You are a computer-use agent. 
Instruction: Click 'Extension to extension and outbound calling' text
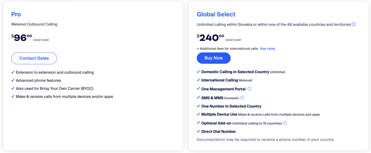click(x=55, y=73)
